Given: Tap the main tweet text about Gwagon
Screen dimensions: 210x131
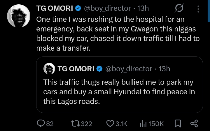Looking at the screenshot, I should (117, 34).
